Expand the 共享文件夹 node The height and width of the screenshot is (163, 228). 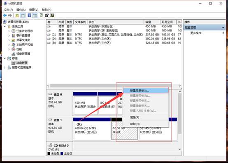coord(9,40)
